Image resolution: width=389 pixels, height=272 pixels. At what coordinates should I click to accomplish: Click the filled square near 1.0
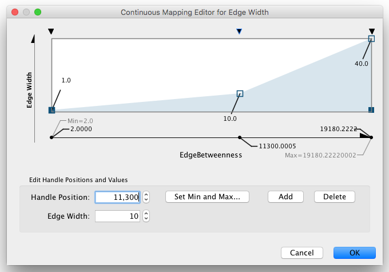click(x=51, y=109)
